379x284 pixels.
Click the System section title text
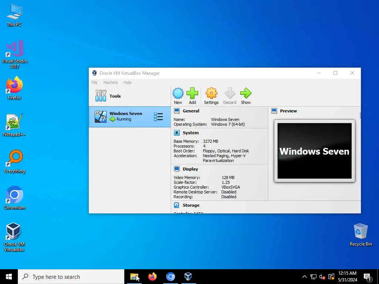click(x=191, y=133)
